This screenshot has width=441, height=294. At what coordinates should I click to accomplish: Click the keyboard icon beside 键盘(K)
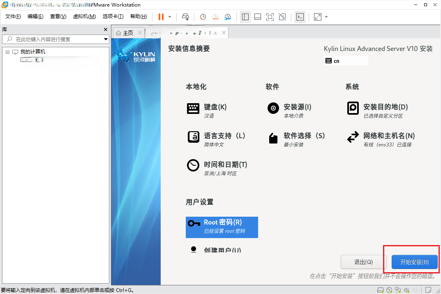coord(193,108)
